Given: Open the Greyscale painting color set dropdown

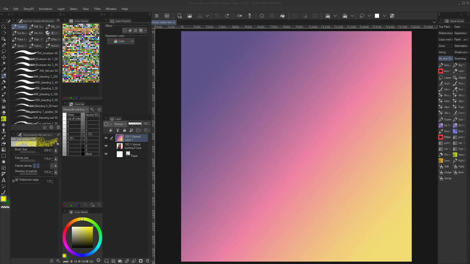Looking at the screenshot, I should click(75, 110).
